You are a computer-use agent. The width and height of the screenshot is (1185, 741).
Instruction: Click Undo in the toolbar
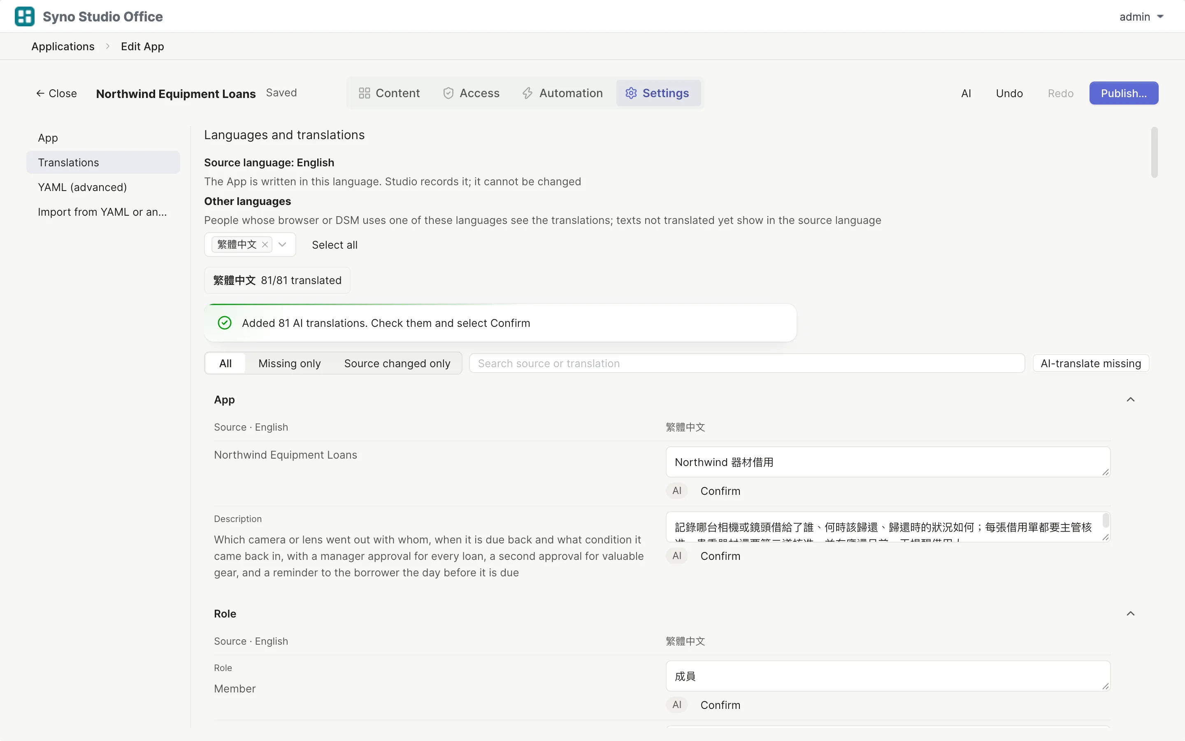[1009, 93]
